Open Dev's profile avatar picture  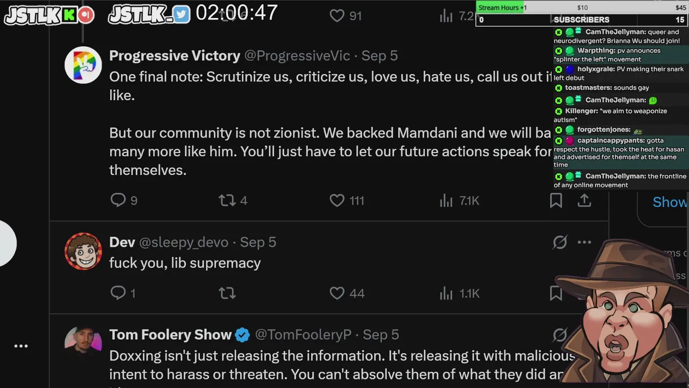pos(83,251)
